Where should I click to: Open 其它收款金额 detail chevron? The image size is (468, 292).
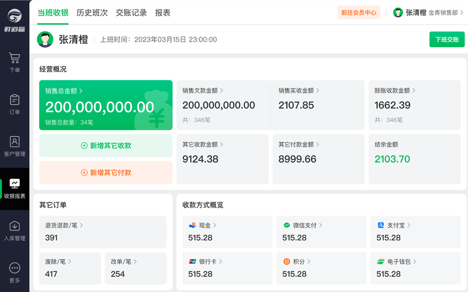coord(222,145)
